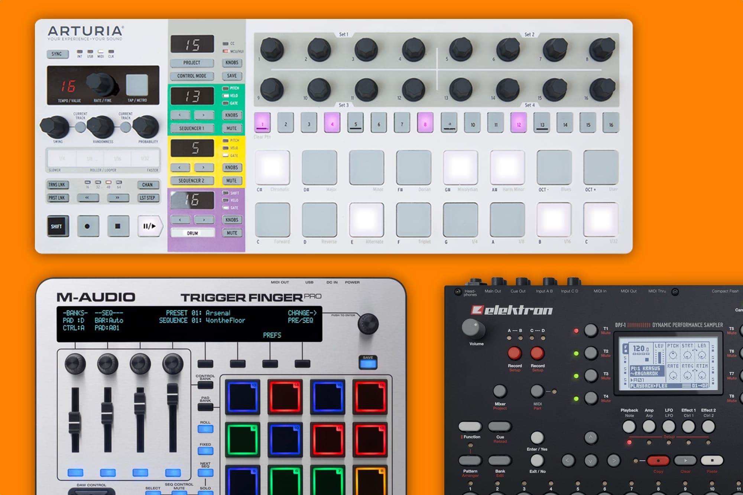Click the M-Audio blue SAVE button

coord(368,362)
